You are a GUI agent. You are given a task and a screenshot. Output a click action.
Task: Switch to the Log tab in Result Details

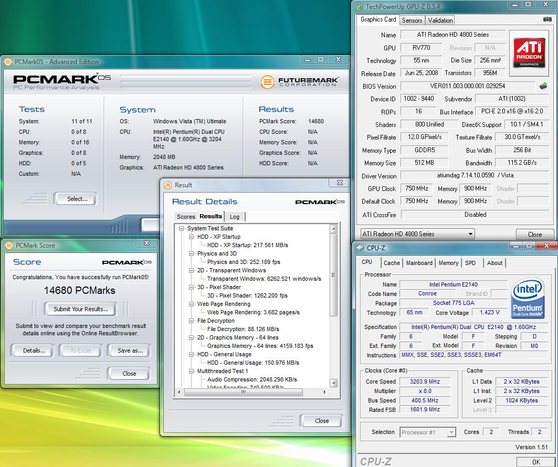pyautogui.click(x=235, y=217)
